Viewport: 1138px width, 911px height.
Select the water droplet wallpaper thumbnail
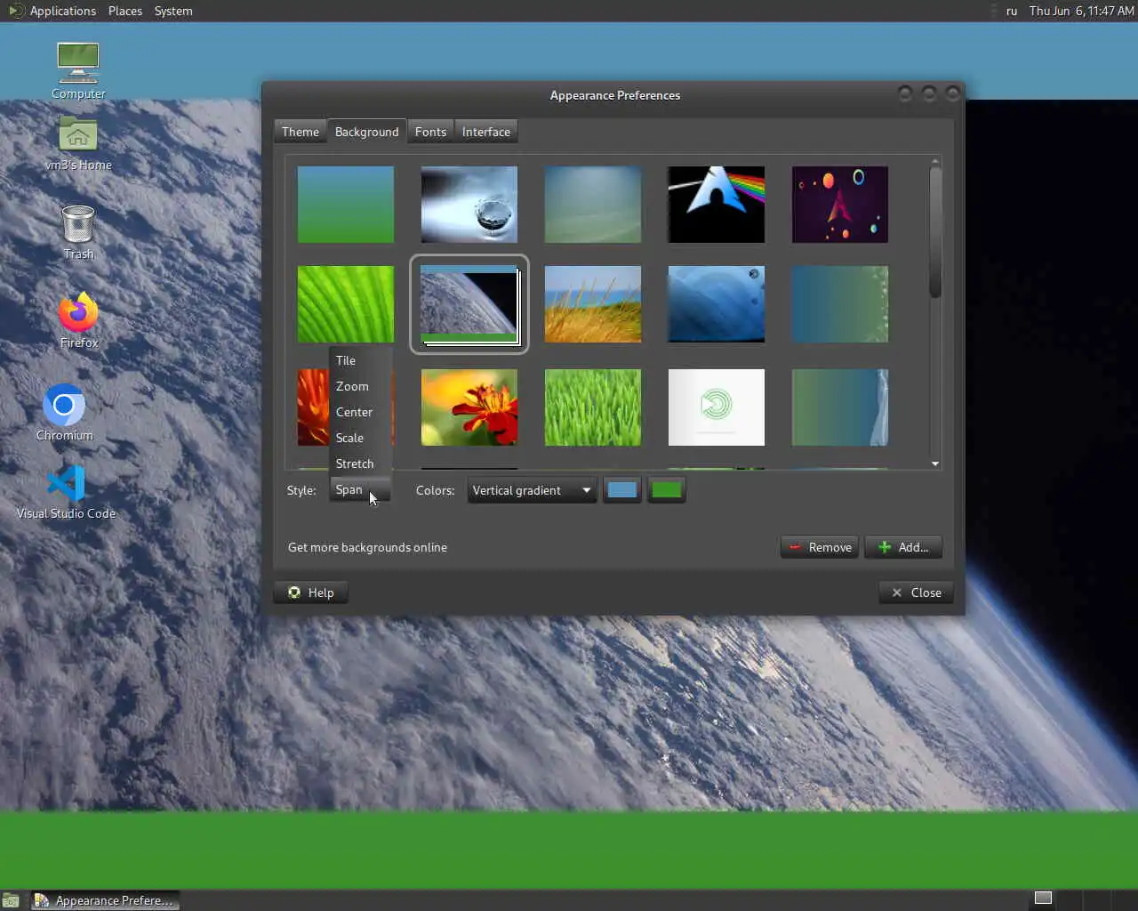469,205
